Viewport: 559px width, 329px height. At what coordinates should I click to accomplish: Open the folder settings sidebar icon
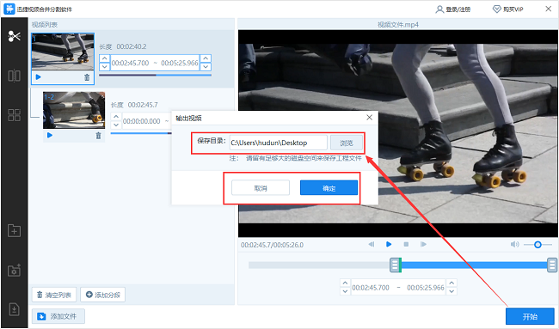tap(15, 271)
